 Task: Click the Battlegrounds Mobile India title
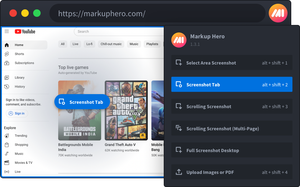click(75, 147)
